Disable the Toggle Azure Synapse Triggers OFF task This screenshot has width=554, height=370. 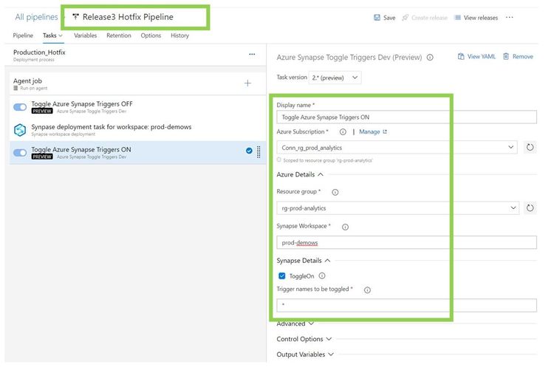tap(20, 107)
